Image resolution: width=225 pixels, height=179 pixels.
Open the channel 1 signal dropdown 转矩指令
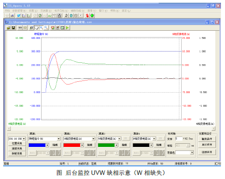pos(44,139)
